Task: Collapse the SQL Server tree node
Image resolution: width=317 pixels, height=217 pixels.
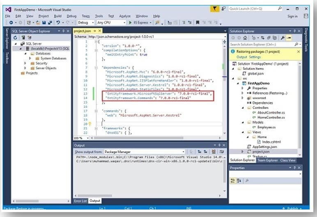Action: (x=16, y=43)
